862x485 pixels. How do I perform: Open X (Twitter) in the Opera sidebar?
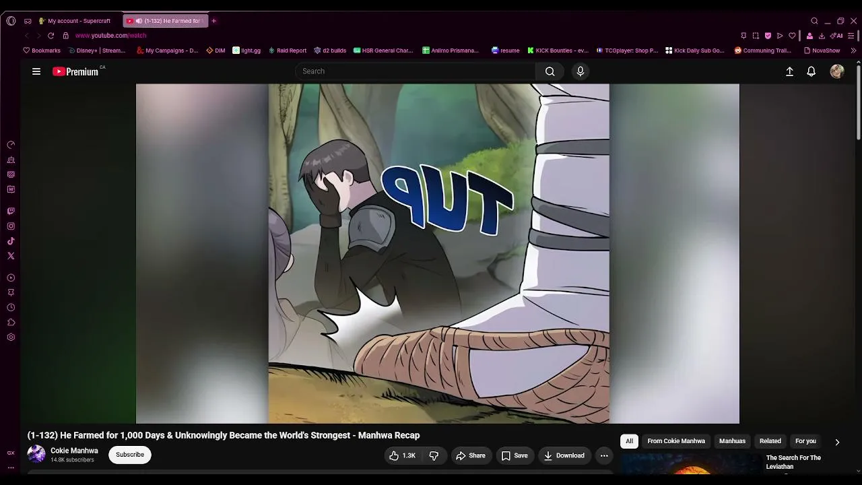[11, 256]
